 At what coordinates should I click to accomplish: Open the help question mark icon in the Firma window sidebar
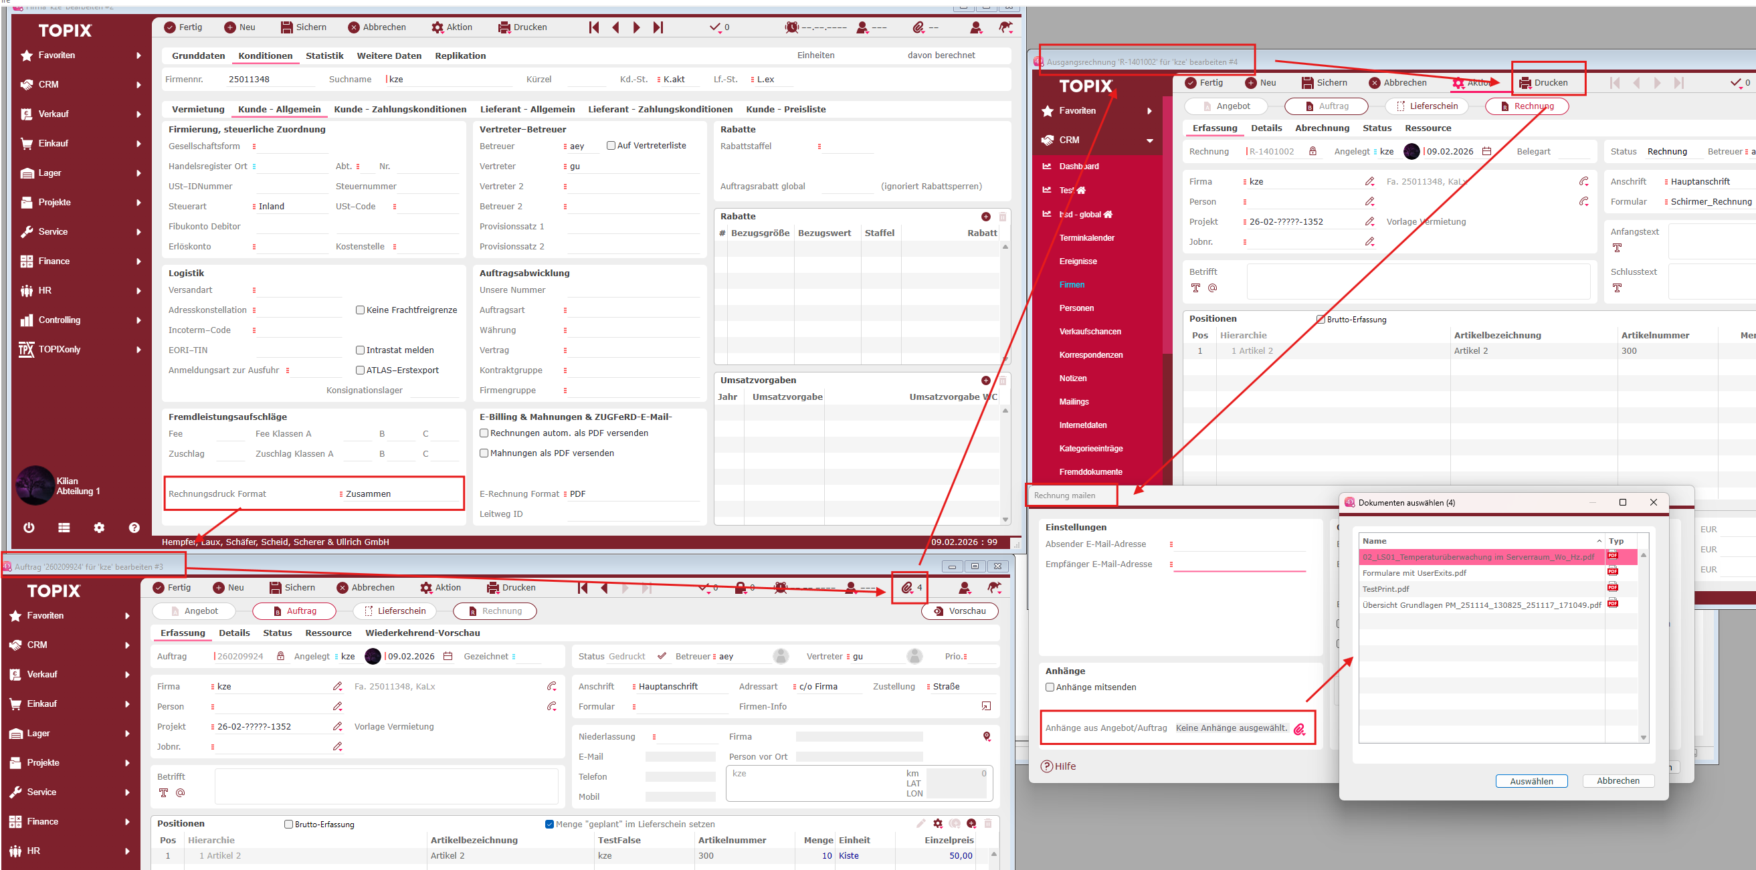tap(134, 528)
